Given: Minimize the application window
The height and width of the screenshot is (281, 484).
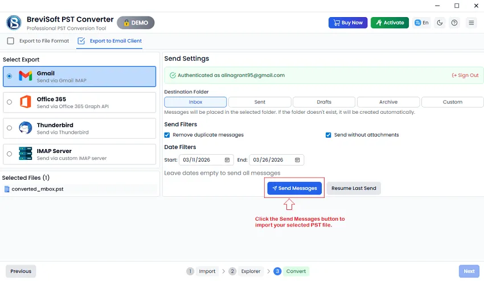Looking at the screenshot, I should coord(437,6).
